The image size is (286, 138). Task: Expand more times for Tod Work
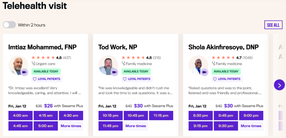tap(136, 126)
